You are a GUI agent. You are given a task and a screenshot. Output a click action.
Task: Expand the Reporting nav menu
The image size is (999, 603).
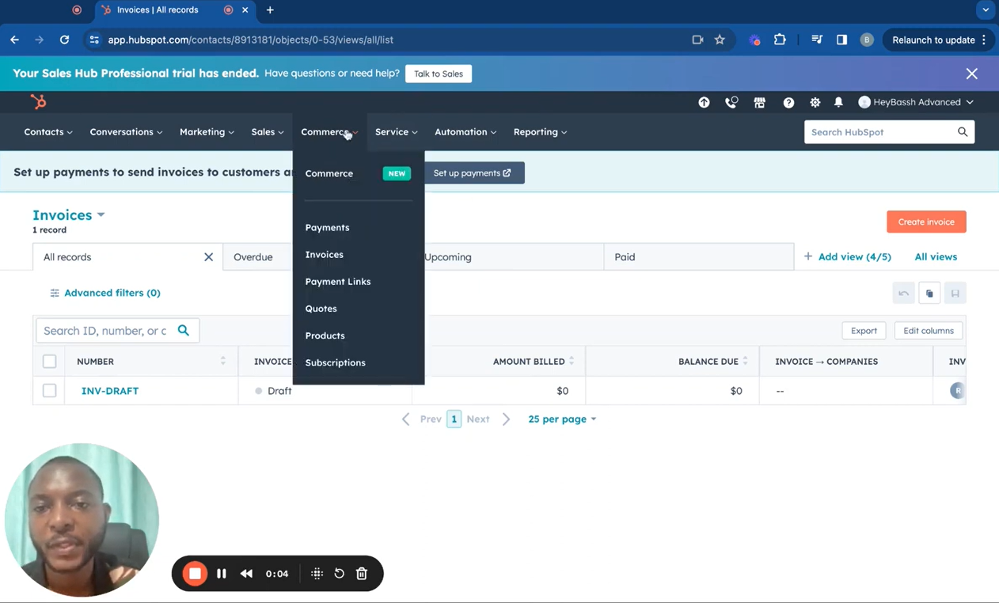[540, 132]
